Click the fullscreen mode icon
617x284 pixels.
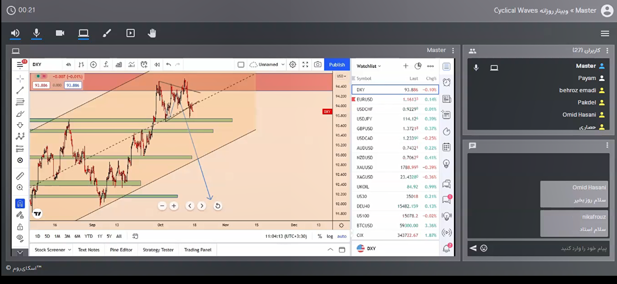click(x=305, y=64)
